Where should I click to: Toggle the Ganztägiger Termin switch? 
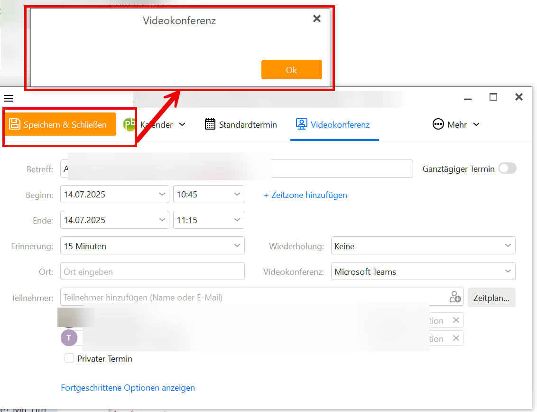click(x=507, y=169)
